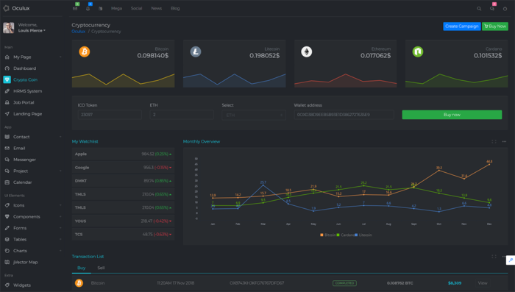The width and height of the screenshot is (515, 292).
Task: Click the HRMS System rocket icon
Action: coord(7,91)
